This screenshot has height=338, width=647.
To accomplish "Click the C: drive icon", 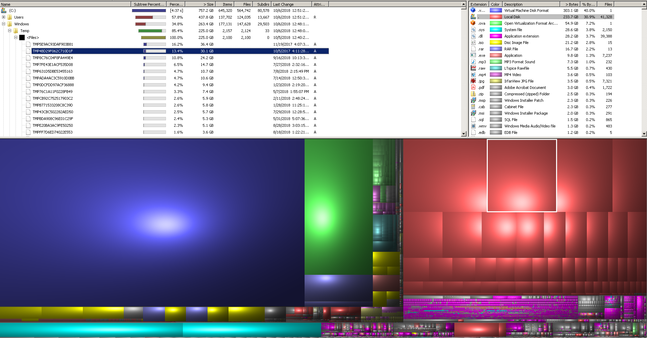I will click(4, 10).
